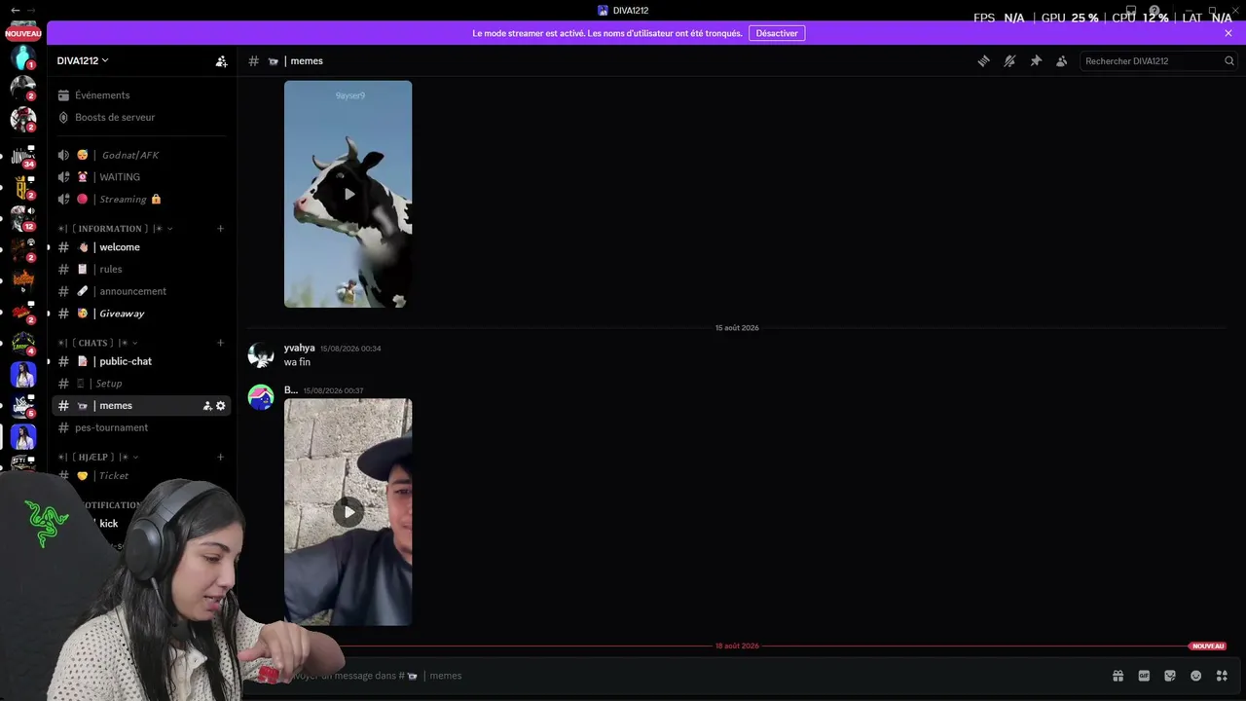Join the WAITING voice channel
This screenshot has width=1246, height=701.
141,177
